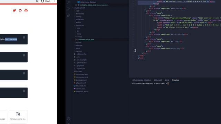The width and height of the screenshot is (221, 124).
Task: Expand the routes folder
Action: pyautogui.click(x=79, y=42)
